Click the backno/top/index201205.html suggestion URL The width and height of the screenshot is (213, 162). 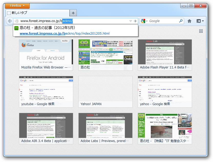(65, 34)
